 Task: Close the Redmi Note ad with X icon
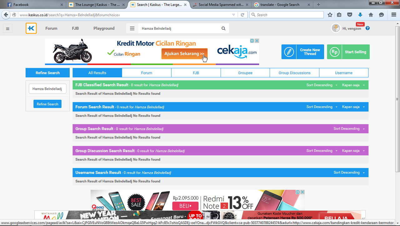[302, 192]
